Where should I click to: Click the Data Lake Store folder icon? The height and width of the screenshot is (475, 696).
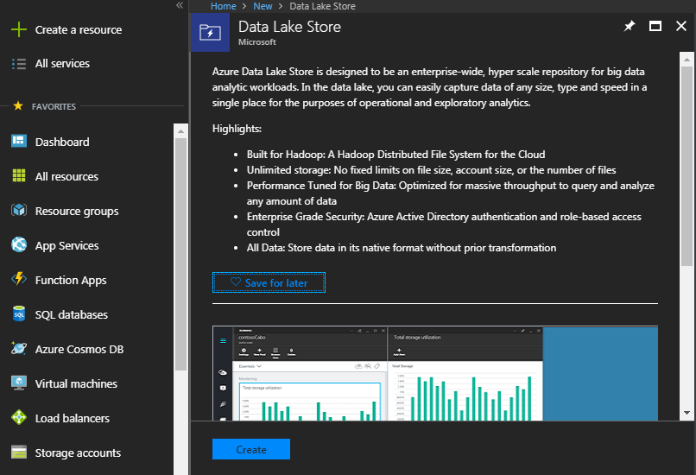click(x=210, y=33)
